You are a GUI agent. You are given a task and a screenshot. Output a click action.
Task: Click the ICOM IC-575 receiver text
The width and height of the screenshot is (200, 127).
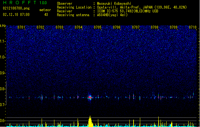click(x=128, y=11)
